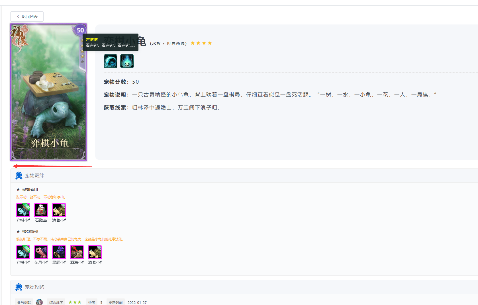Select 清茗小龟 icon in 稳如泰山 group
Viewport: 478px width, 305px height.
[x=59, y=210]
